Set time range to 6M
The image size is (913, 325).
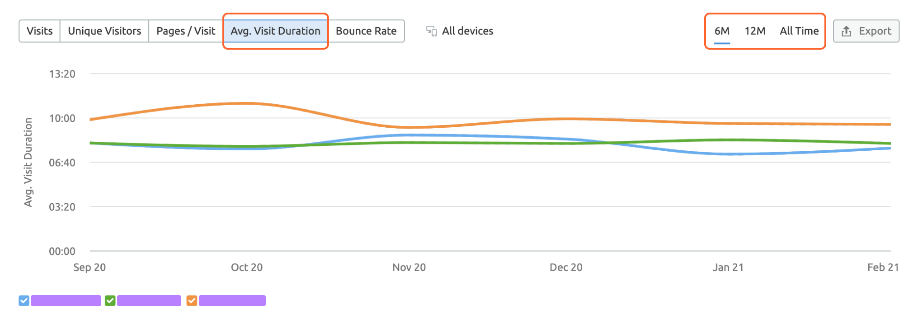(x=722, y=31)
